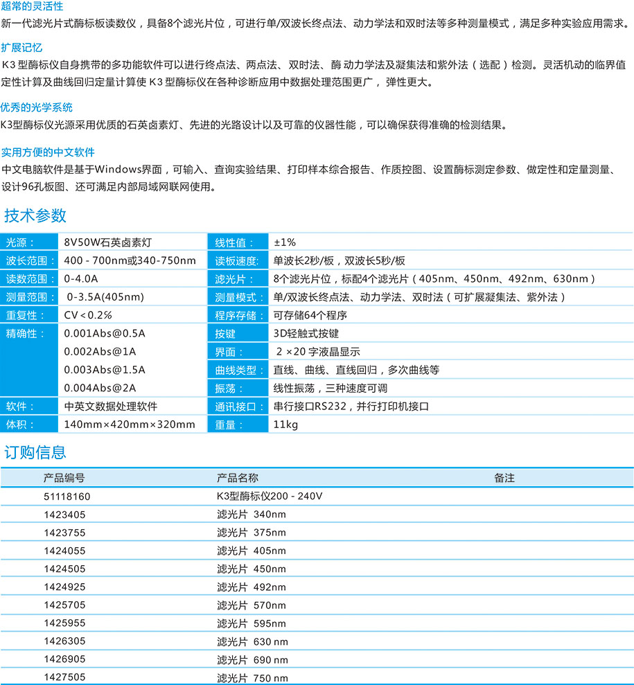Click the value 串行接口RS232，并行打印机接口
The height and width of the screenshot is (685, 634).
tap(351, 407)
